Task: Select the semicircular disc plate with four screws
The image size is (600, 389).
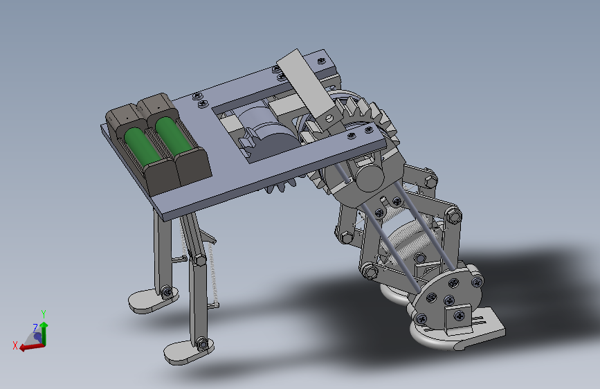Action: (448, 297)
